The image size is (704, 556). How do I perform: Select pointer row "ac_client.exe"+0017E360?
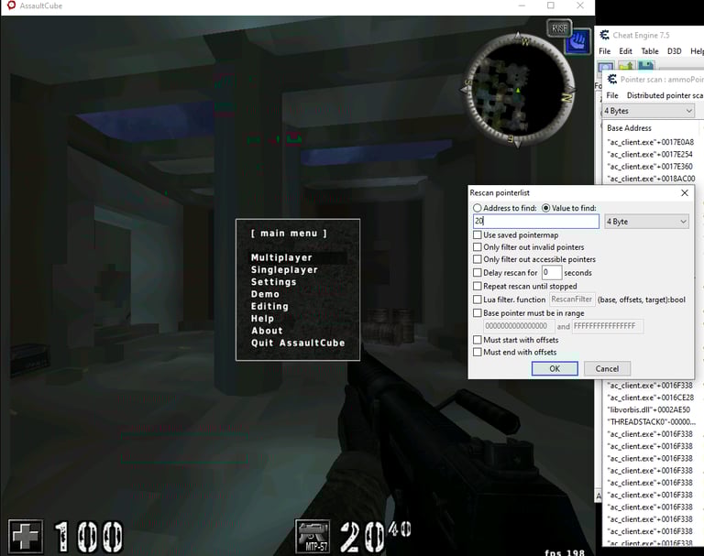pos(650,167)
